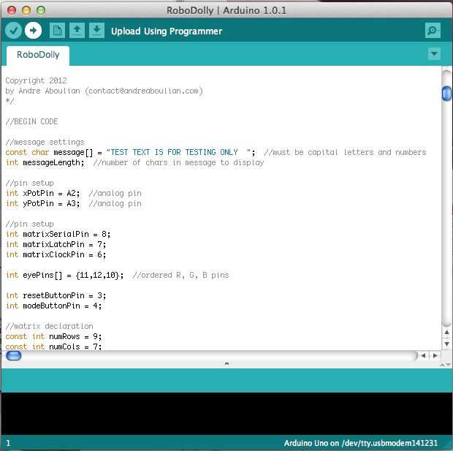Image resolution: width=453 pixels, height=451 pixels.
Task: Click the "//number of chars in message" comment
Action: tap(178, 163)
